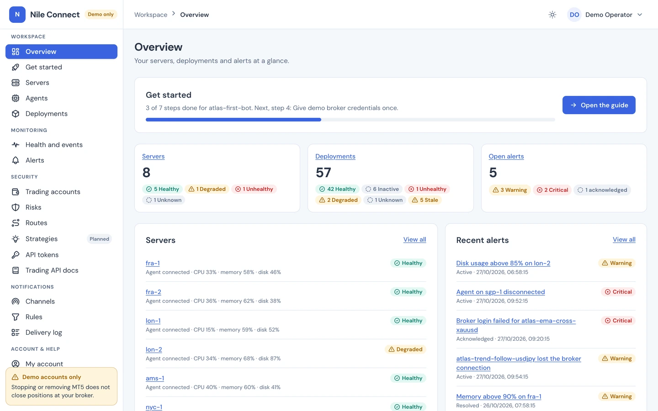Viewport: 658px width, 411px height.
Task: Click the Get started rocket icon
Action: 16,67
